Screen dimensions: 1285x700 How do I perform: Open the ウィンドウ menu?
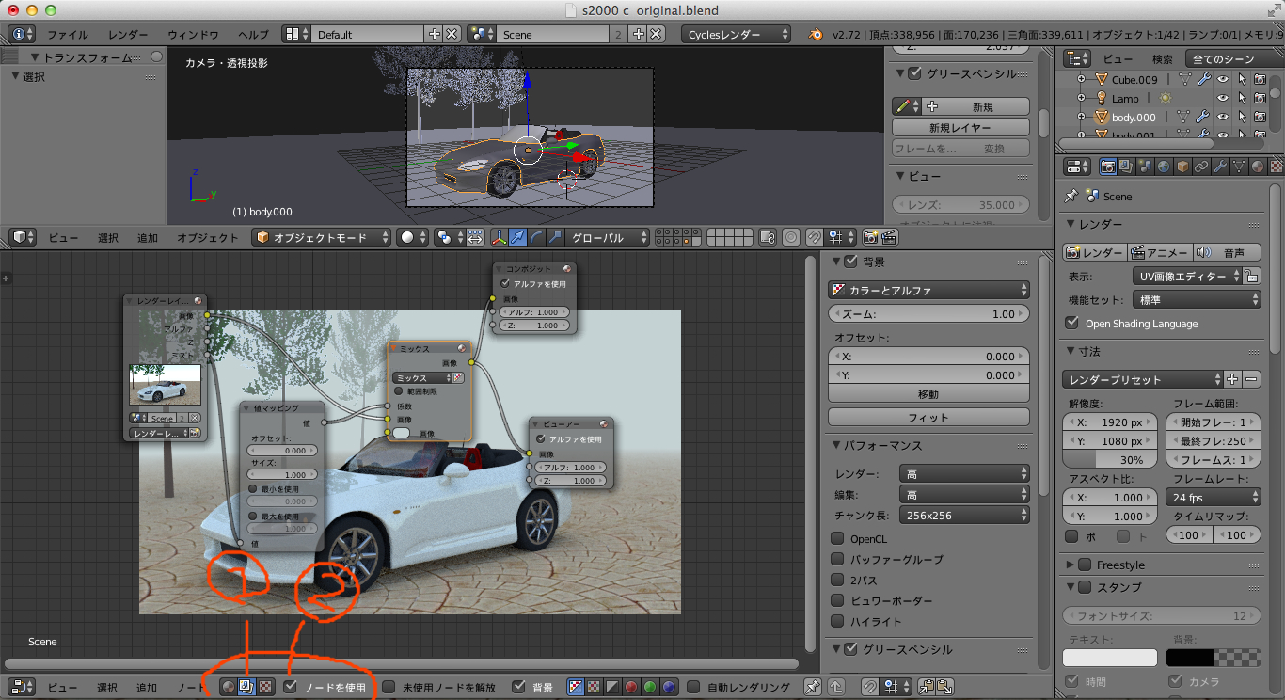(193, 34)
